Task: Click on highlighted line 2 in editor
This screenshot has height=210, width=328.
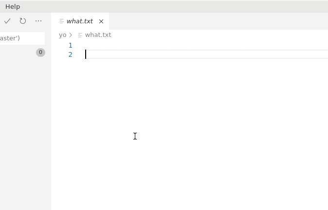Action: tap(195, 54)
